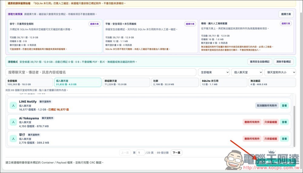Select the 個人聊天室 31,832 個 category tab

78,83
